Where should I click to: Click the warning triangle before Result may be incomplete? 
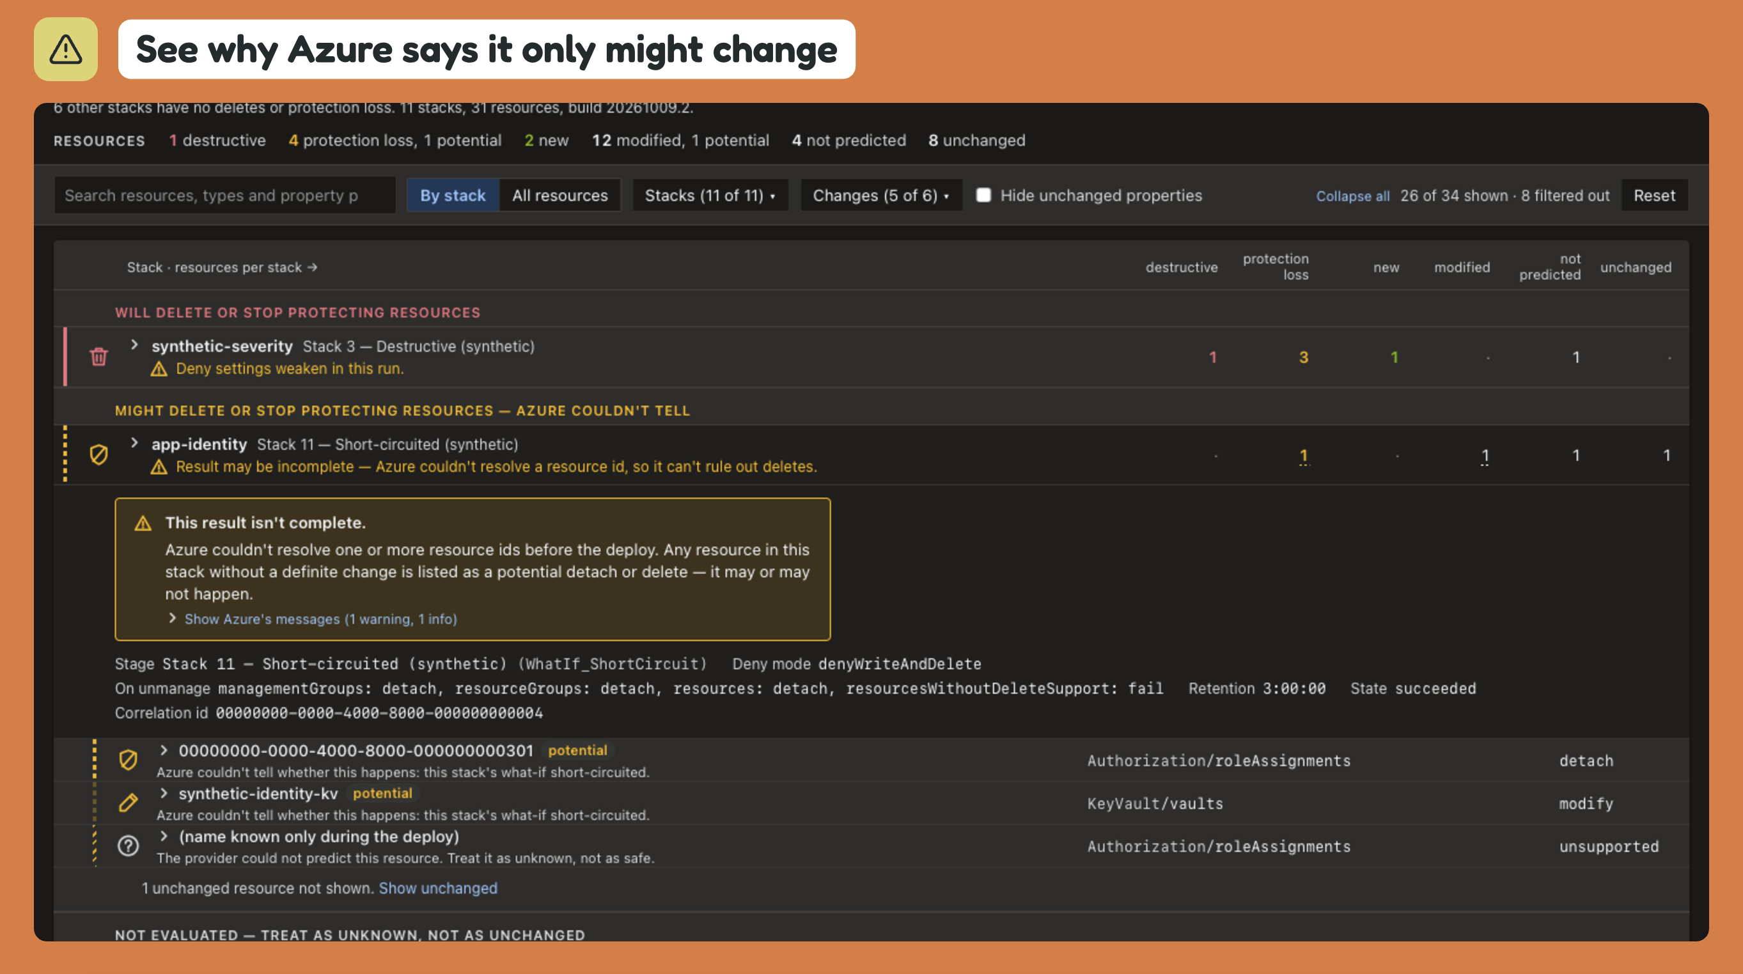pyautogui.click(x=159, y=467)
